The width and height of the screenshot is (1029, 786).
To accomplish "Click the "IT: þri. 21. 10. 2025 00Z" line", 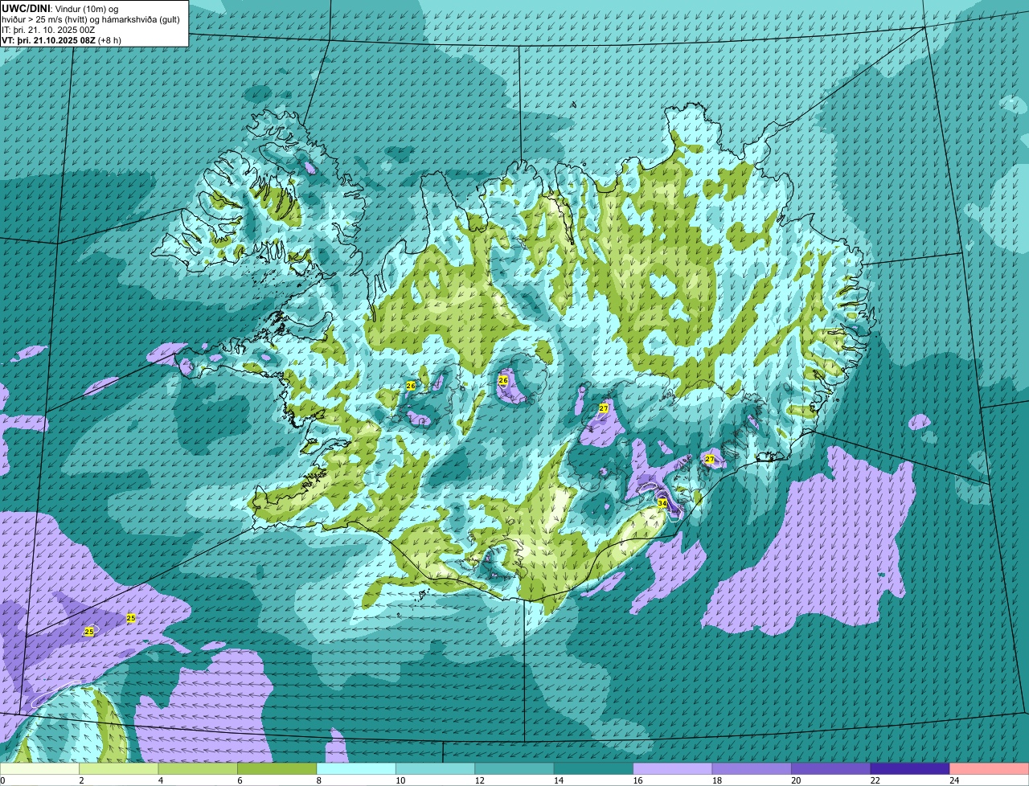I will coord(48,30).
